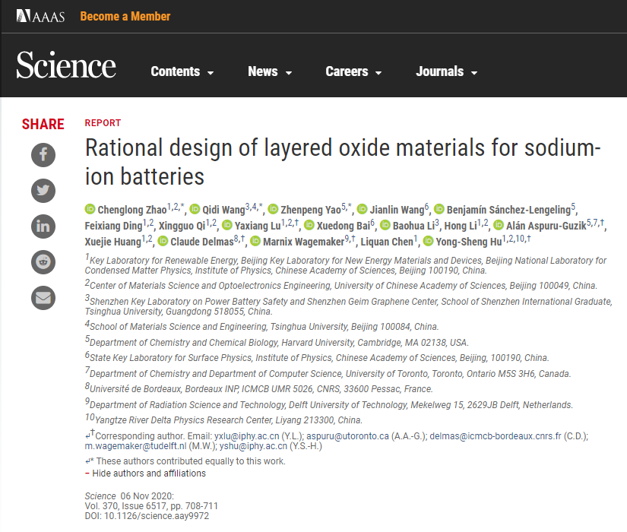Open author Zhenpeng Yao's name link
Viewport: 627px width, 532px height.
click(310, 209)
